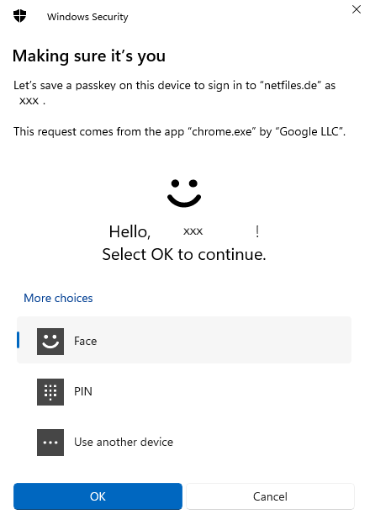Click the Windows Security shield icon
Image resolution: width=370 pixels, height=525 pixels.
tap(19, 16)
